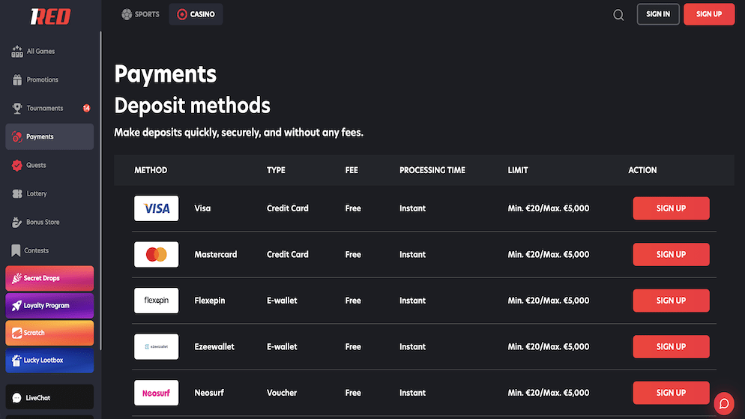Image resolution: width=745 pixels, height=419 pixels.
Task: Open Contests menu item
Action: [49, 250]
